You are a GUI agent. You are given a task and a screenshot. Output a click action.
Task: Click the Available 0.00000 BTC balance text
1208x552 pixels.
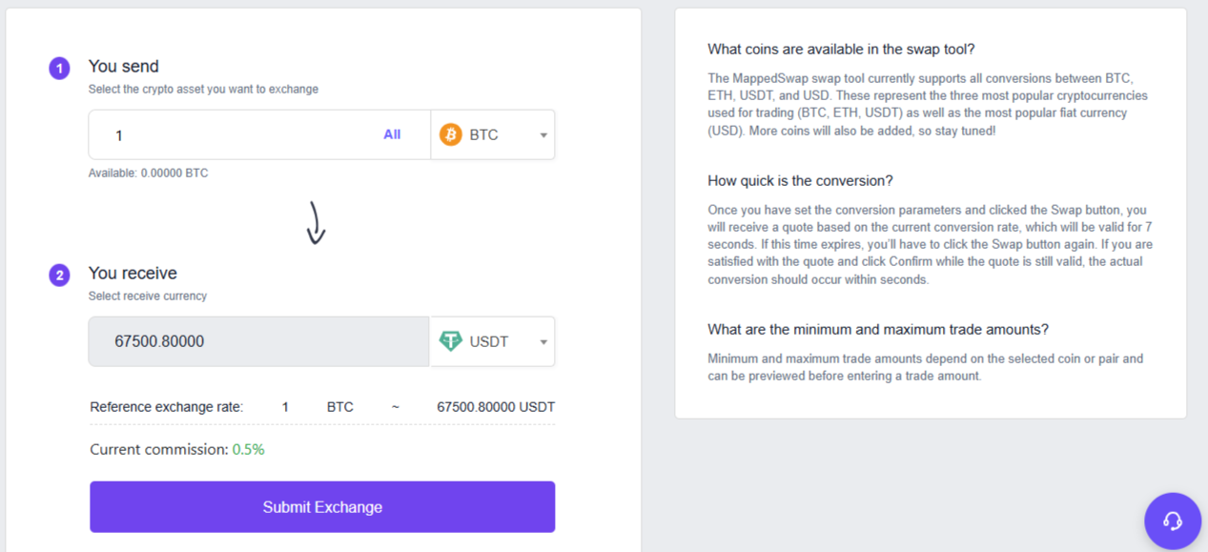pyautogui.click(x=148, y=174)
